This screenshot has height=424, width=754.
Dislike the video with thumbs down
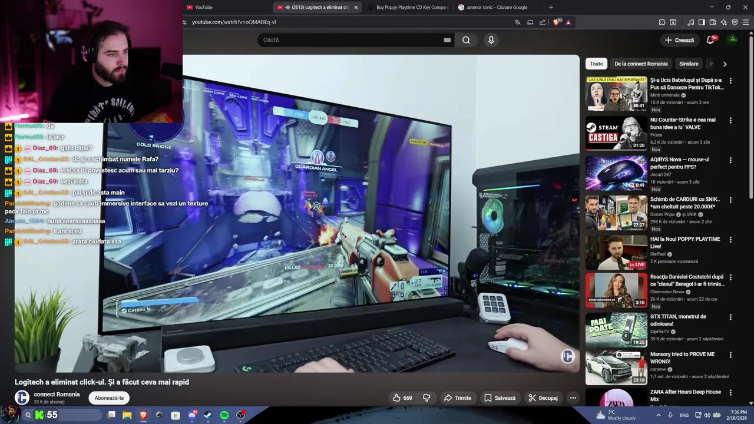(x=426, y=398)
